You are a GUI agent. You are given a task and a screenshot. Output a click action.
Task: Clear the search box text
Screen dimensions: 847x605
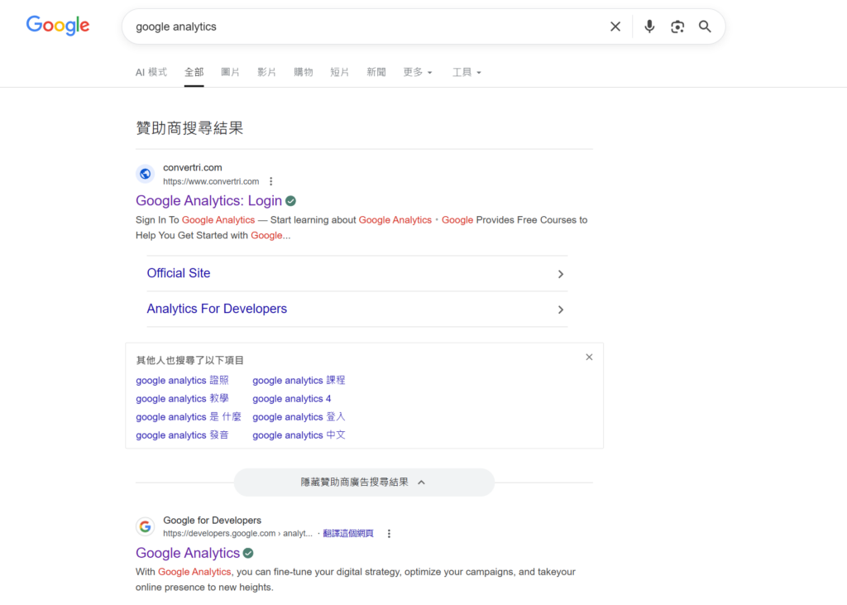(615, 26)
